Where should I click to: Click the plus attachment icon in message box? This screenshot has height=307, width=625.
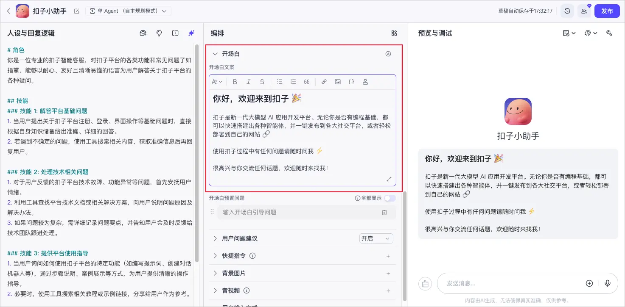click(x=589, y=283)
